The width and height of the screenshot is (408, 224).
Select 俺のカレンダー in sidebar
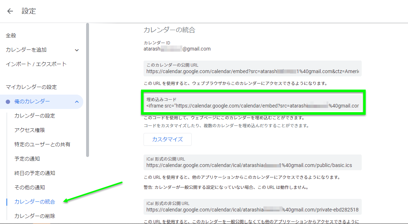pyautogui.click(x=32, y=101)
